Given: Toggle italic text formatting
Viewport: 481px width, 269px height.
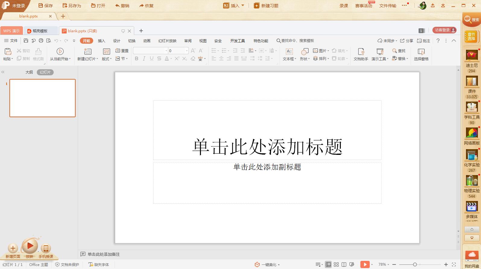Looking at the screenshot, I should (x=144, y=58).
